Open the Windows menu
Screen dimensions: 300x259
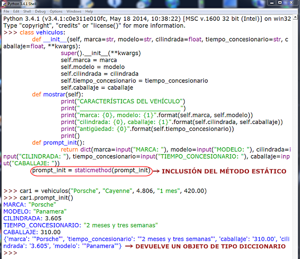pos(74,11)
